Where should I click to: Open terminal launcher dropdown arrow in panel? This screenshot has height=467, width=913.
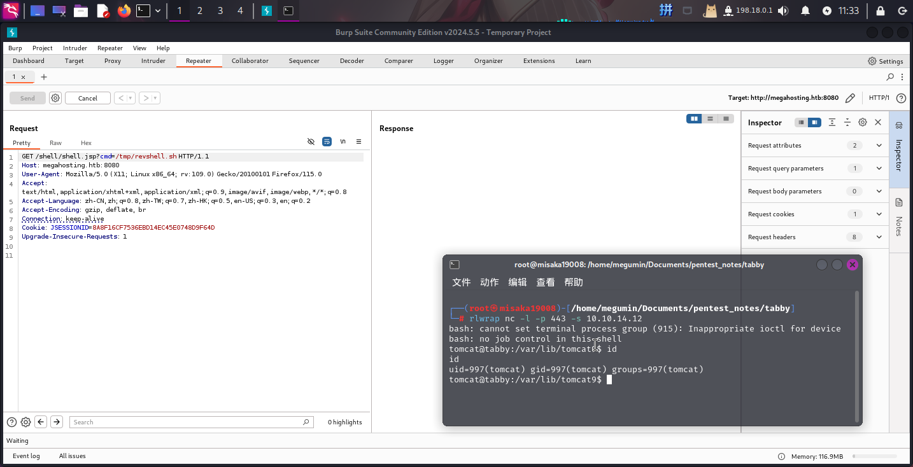[157, 11]
